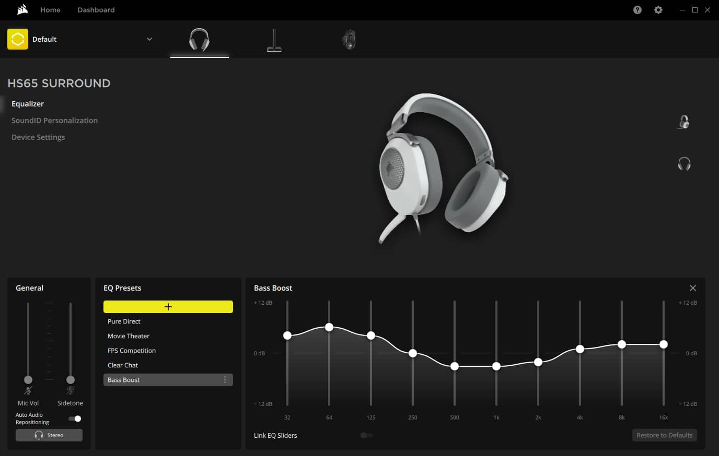Click Restore to Defaults button
This screenshot has width=719, height=456.
pyautogui.click(x=664, y=435)
